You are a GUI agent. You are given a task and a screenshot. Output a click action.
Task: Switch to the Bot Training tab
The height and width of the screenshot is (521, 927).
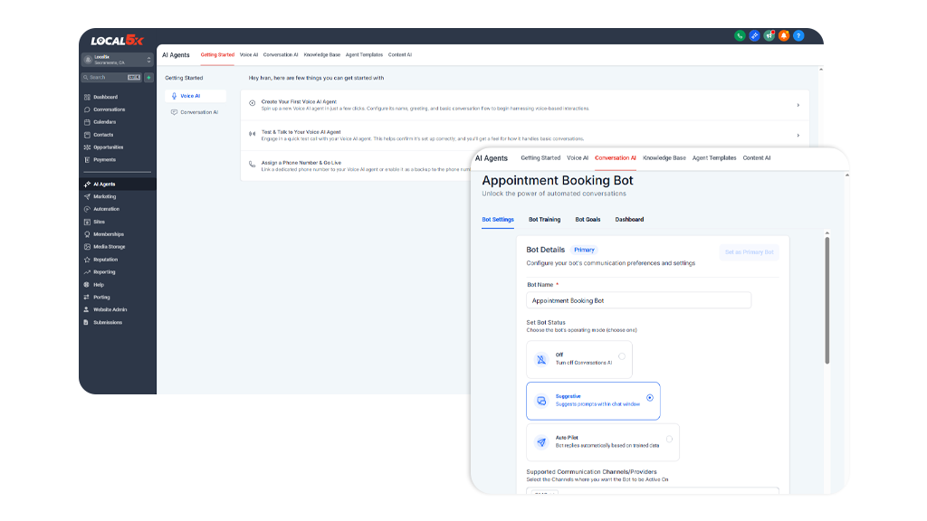pyautogui.click(x=544, y=220)
